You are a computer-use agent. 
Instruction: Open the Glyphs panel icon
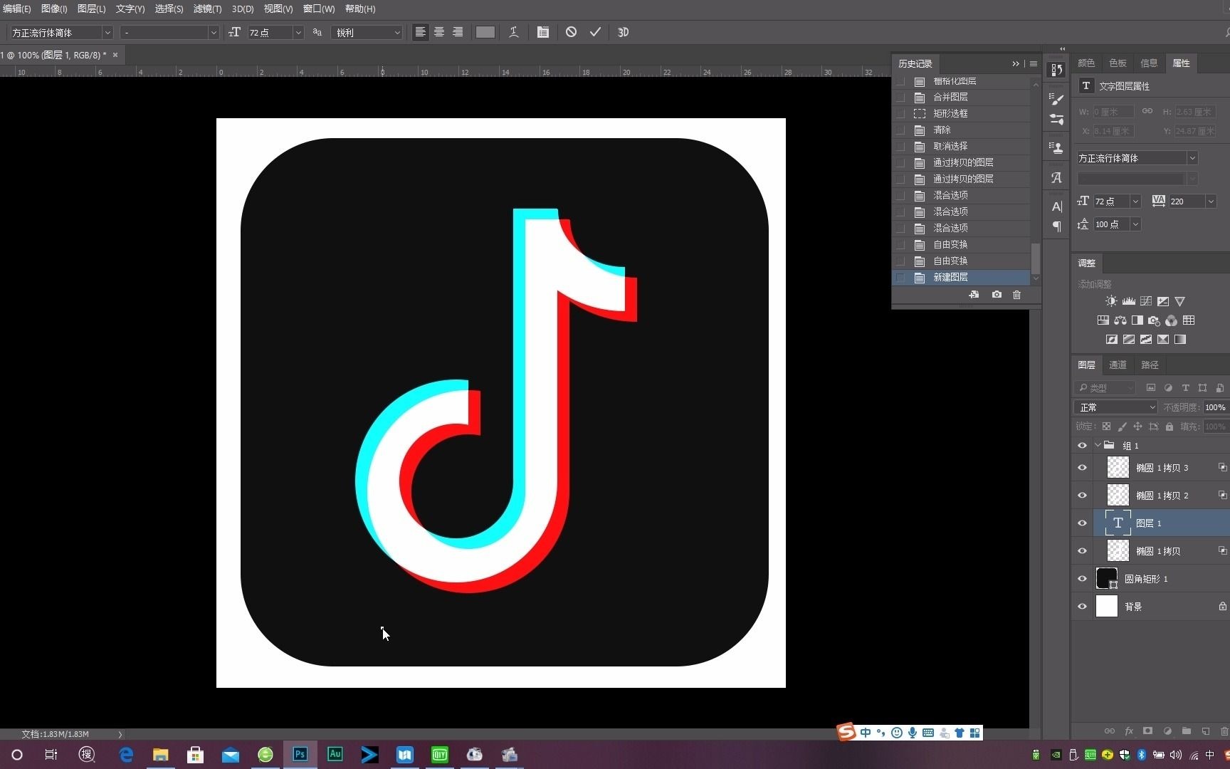pyautogui.click(x=1056, y=178)
